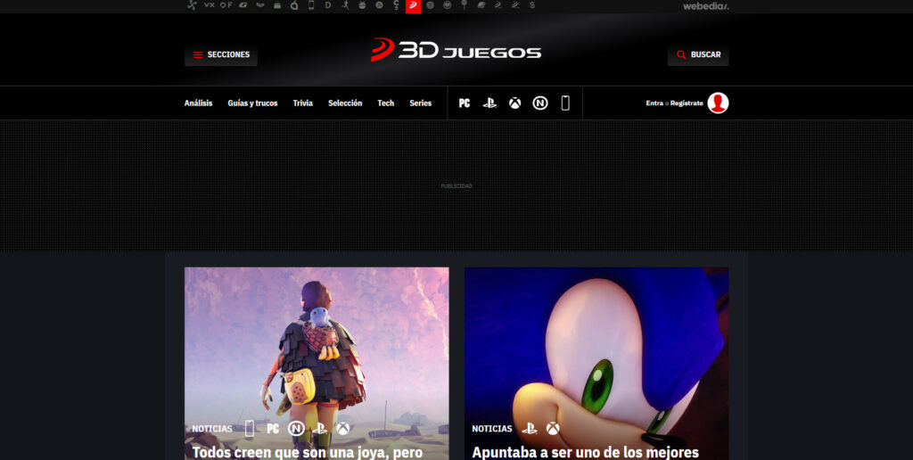Click mobile icon on the backpack article

[x=250, y=429]
